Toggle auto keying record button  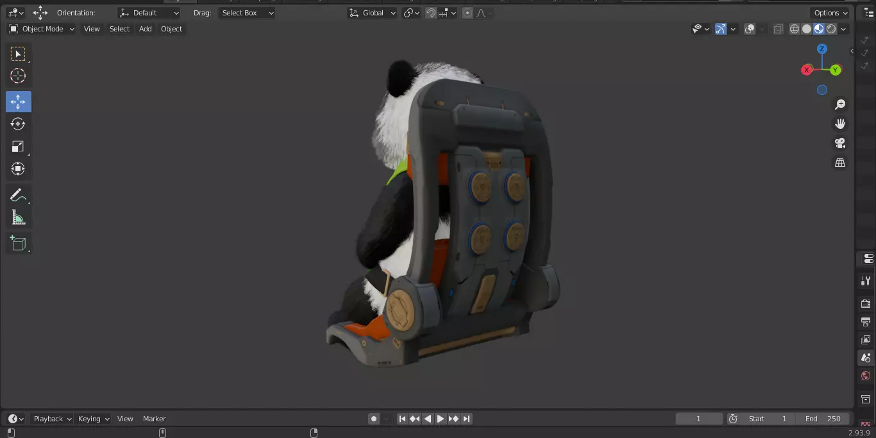(374, 419)
